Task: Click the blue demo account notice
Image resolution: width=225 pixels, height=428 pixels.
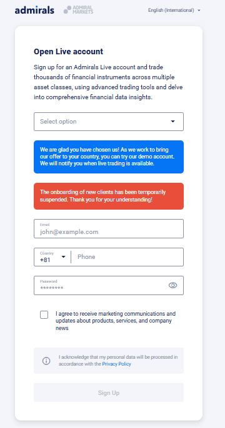Action: (x=109, y=157)
